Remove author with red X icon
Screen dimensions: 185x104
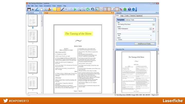pos(153,29)
